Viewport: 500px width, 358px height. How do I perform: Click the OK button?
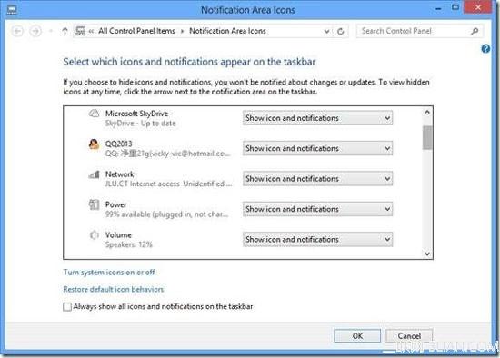click(357, 335)
